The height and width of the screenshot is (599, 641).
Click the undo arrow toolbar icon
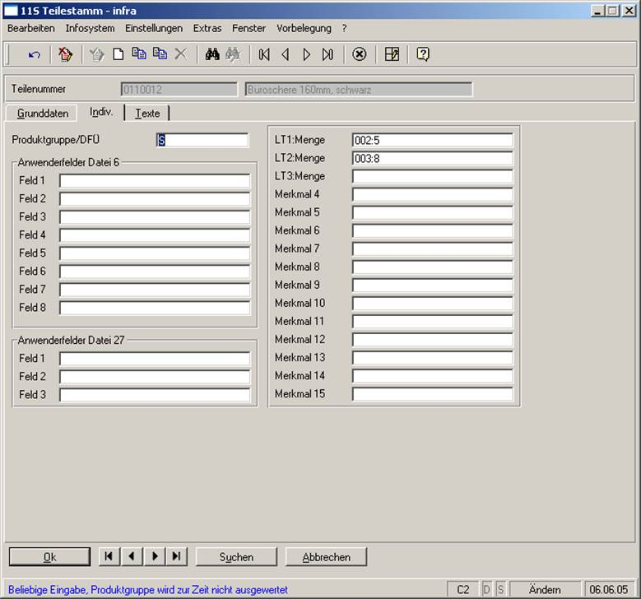tap(34, 55)
